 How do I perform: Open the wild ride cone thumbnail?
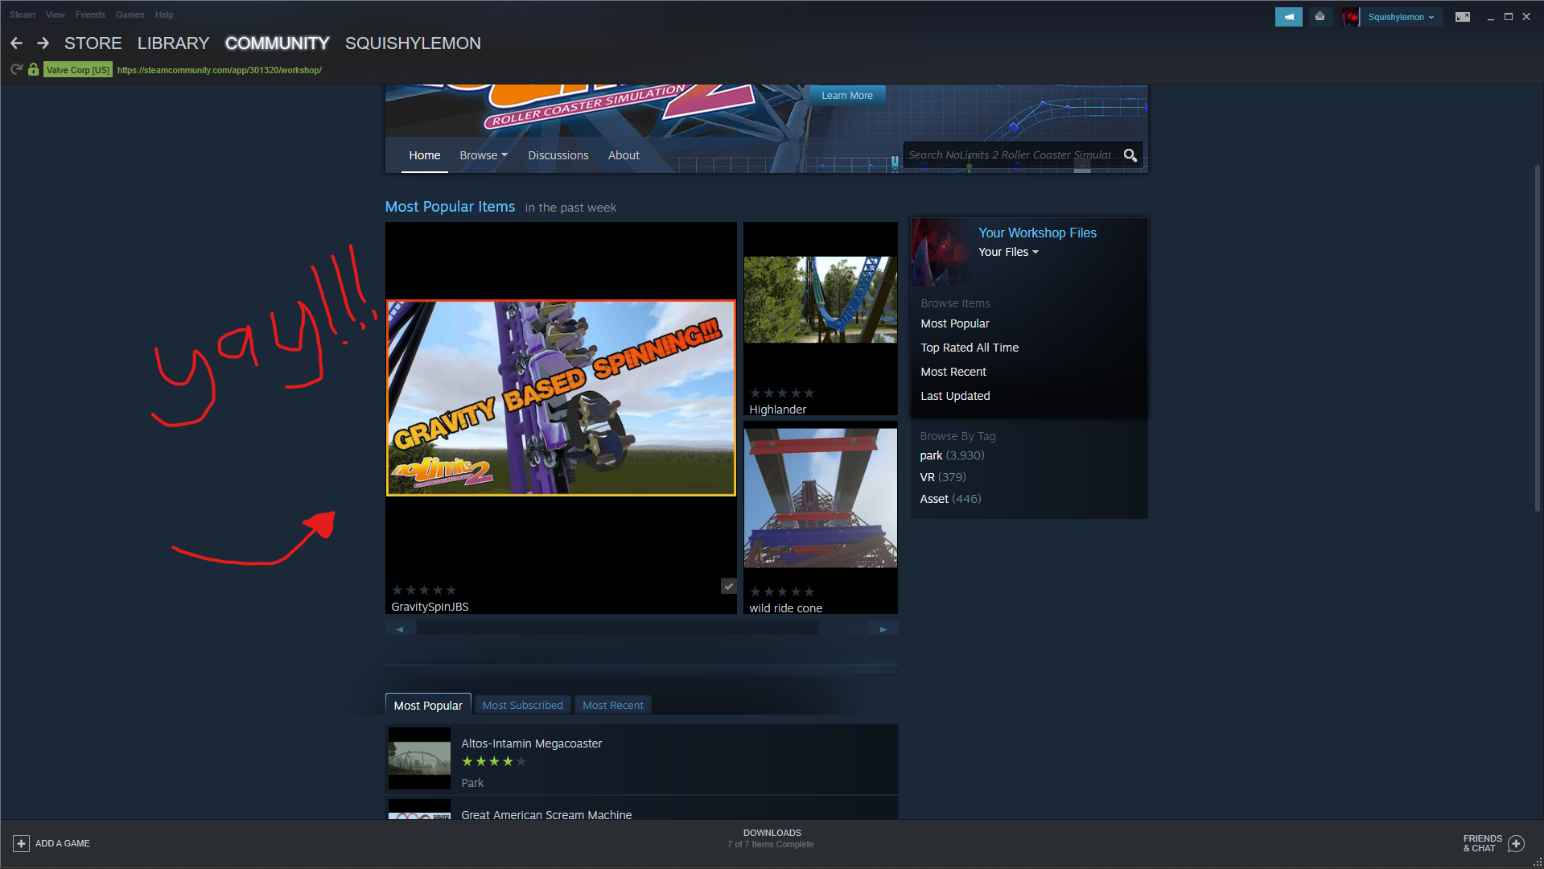tap(820, 498)
